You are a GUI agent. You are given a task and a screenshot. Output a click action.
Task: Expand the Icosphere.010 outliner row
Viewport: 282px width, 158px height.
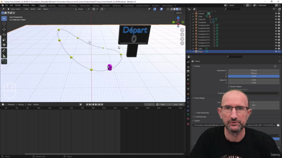coord(193,31)
